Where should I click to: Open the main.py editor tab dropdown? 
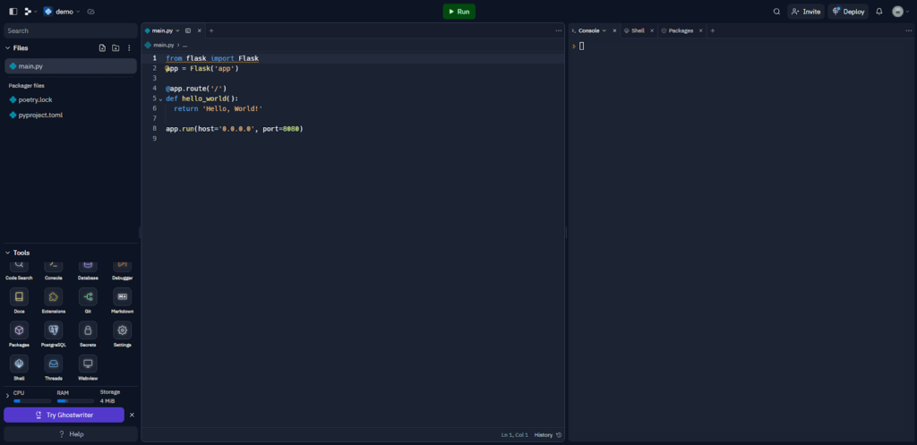[x=178, y=30]
